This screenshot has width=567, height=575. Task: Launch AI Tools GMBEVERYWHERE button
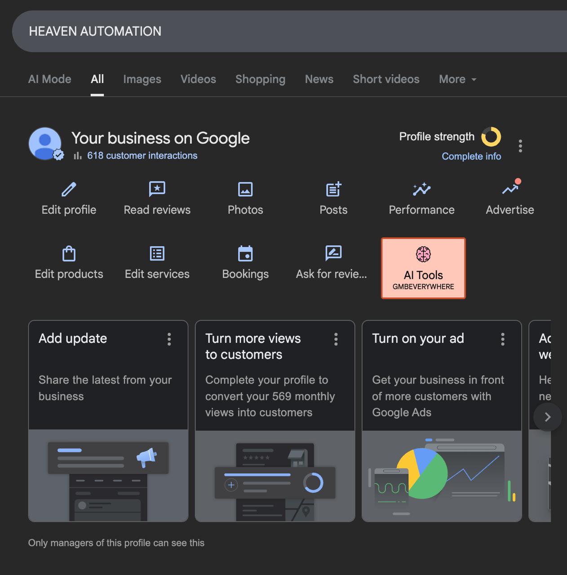[x=423, y=268]
